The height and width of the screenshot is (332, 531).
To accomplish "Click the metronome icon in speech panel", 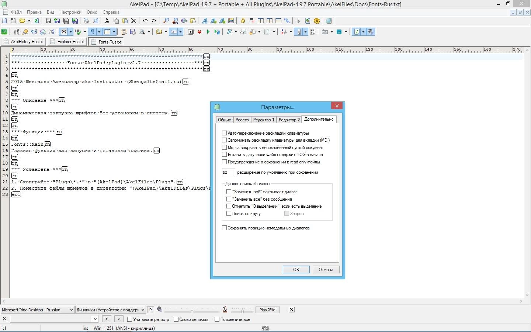I will tap(225, 309).
